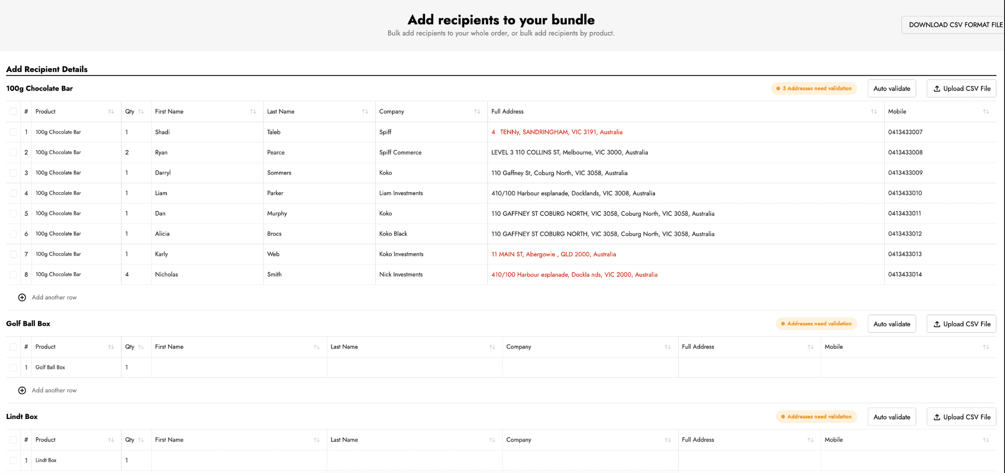Sort chocolate bar table by Mobile column
Screen dimensions: 1005x473
click(x=985, y=112)
